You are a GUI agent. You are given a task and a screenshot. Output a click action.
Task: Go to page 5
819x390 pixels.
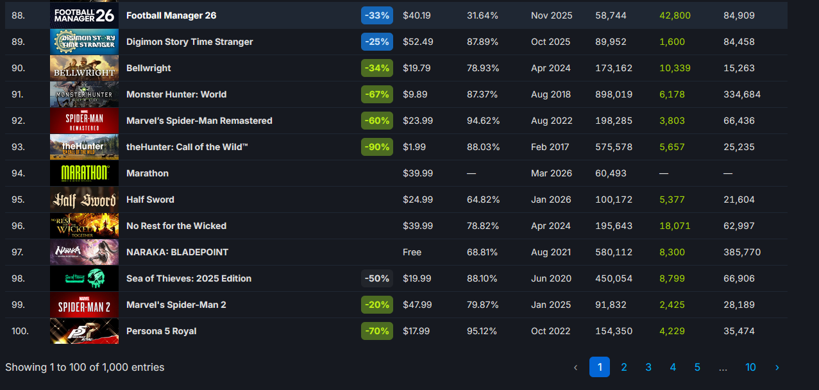(x=697, y=368)
